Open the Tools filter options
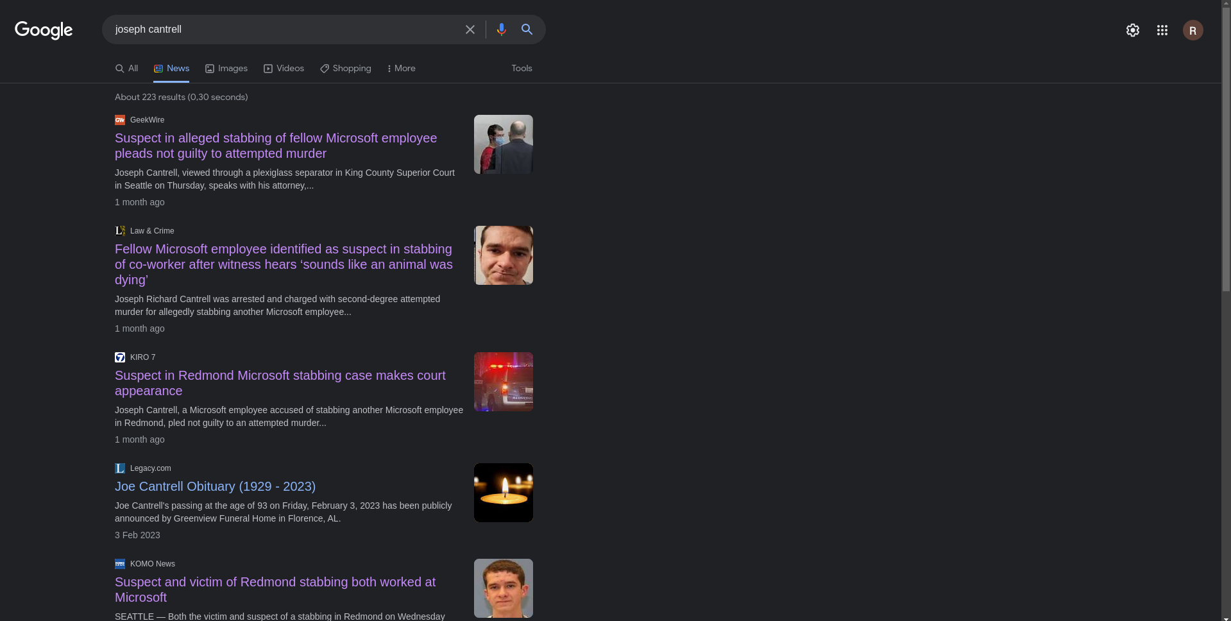This screenshot has width=1231, height=621. coord(522,69)
